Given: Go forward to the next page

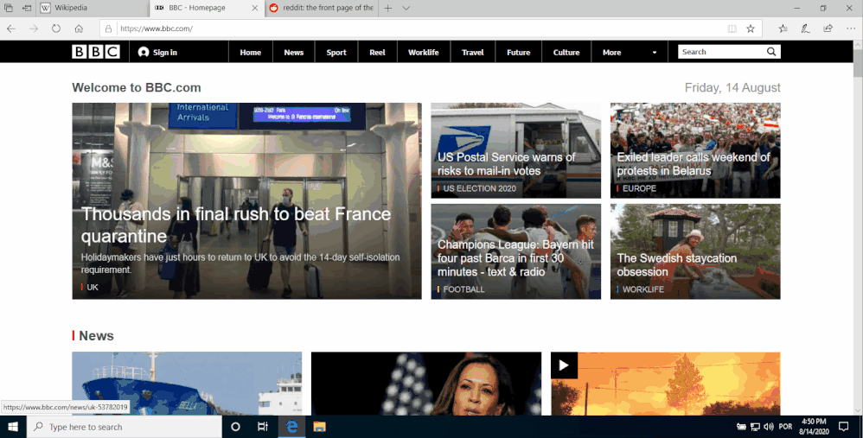Looking at the screenshot, I should [34, 29].
